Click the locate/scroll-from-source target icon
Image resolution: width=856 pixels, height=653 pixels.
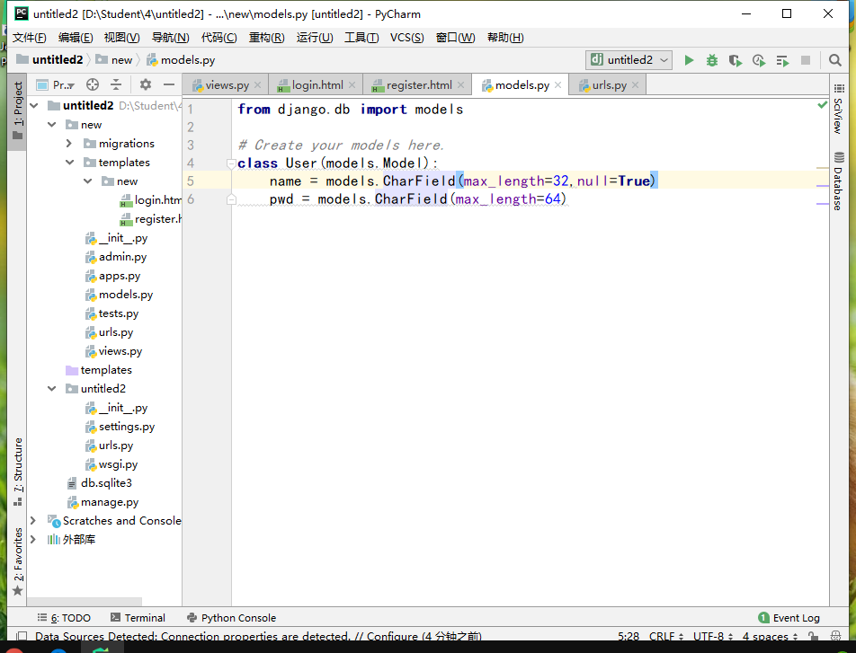93,84
